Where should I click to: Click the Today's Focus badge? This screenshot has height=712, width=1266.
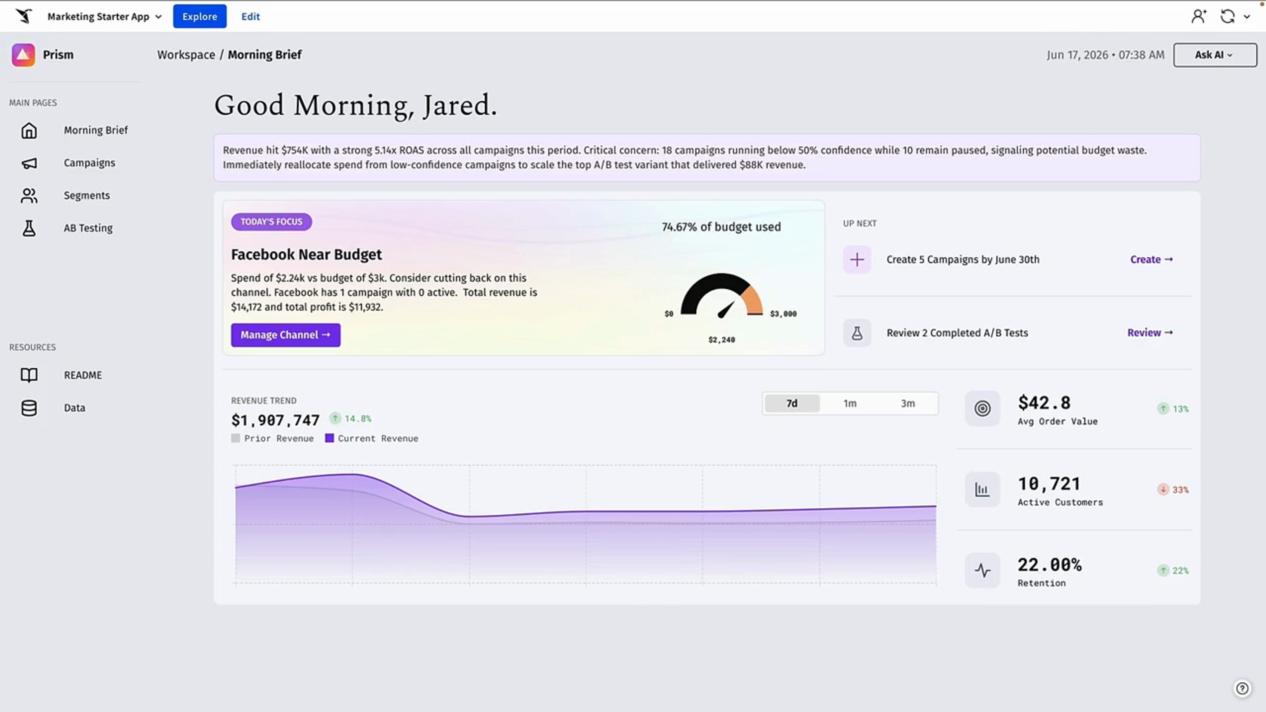click(x=271, y=222)
